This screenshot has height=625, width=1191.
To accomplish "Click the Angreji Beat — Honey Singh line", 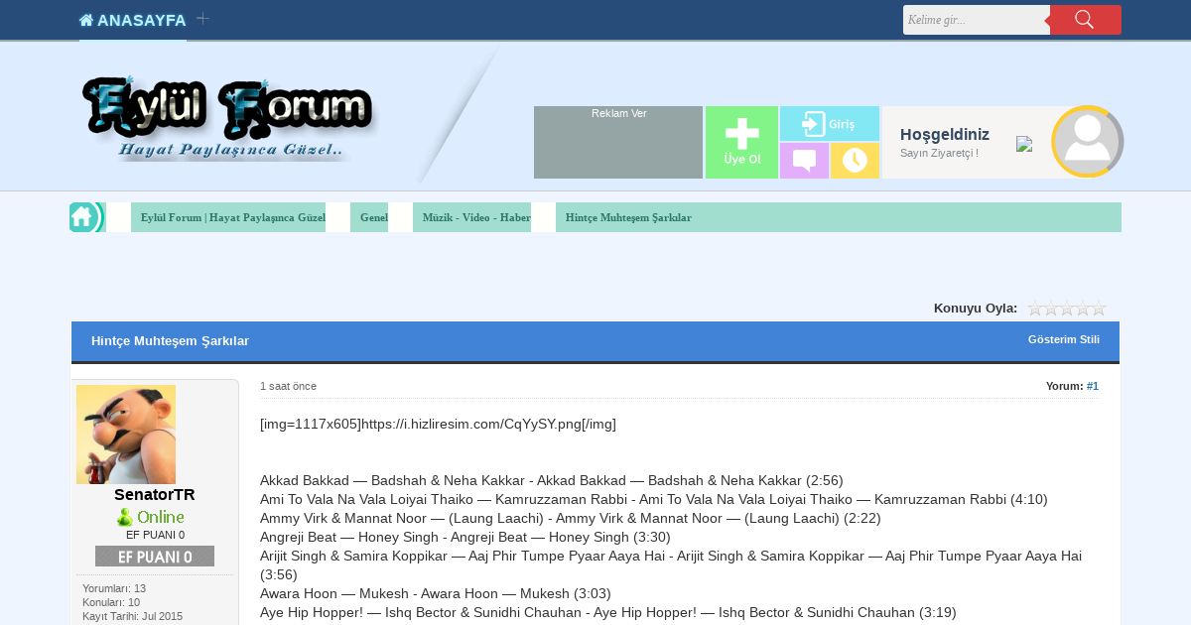I will click(x=465, y=537).
